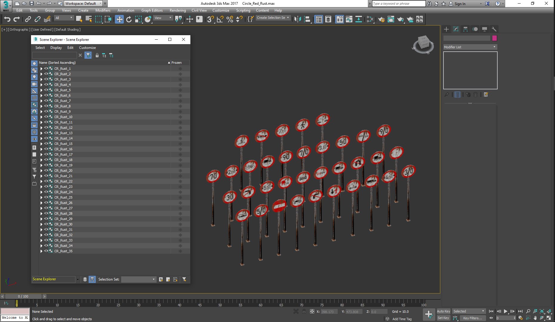Viewport: 555px width, 322px height.
Task: Click the Undo arrow in main toolbar
Action: click(x=7, y=19)
